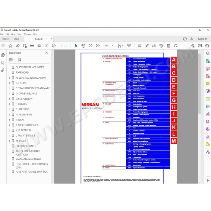Image resolution: width=211 pixels, height=211 pixels.
Task: Click the Save file icon
Action: click(x=3, y=46)
